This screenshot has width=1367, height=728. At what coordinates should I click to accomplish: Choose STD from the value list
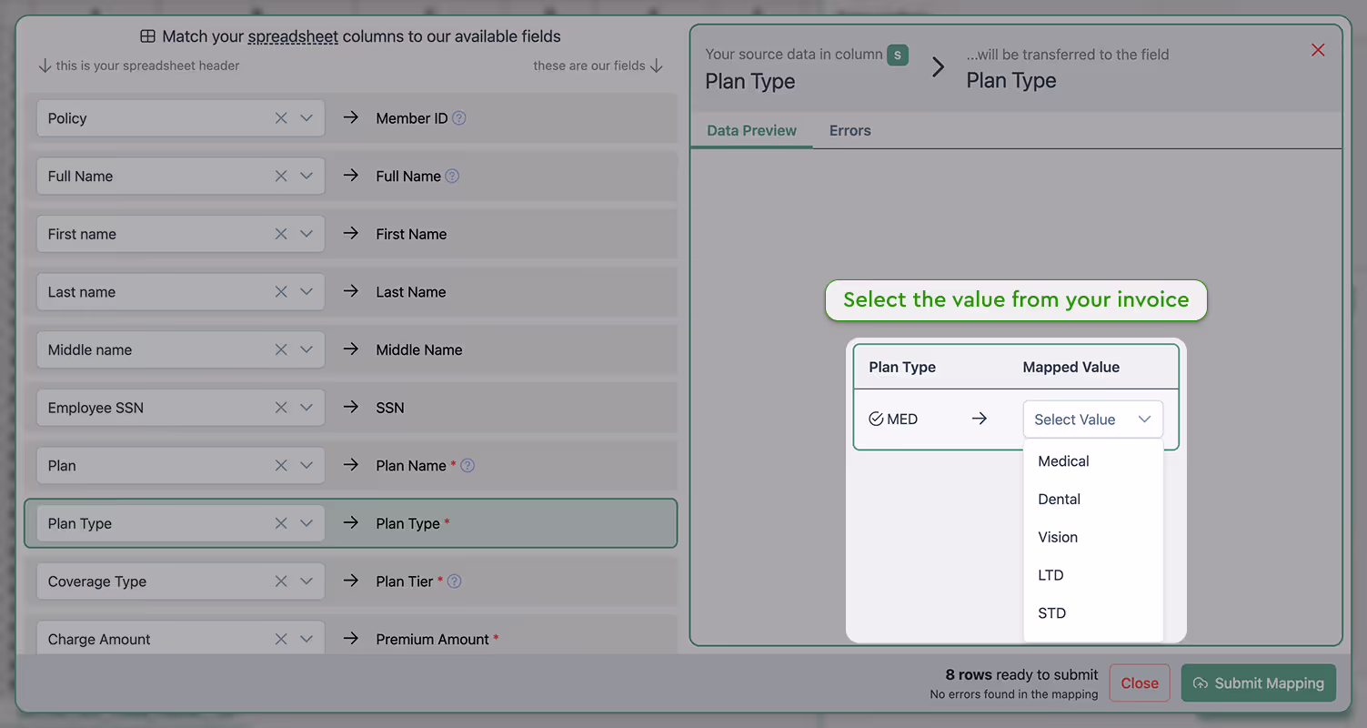[x=1093, y=613]
